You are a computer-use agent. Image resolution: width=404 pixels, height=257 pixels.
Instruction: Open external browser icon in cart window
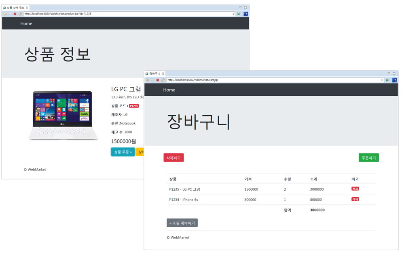click(x=394, y=80)
